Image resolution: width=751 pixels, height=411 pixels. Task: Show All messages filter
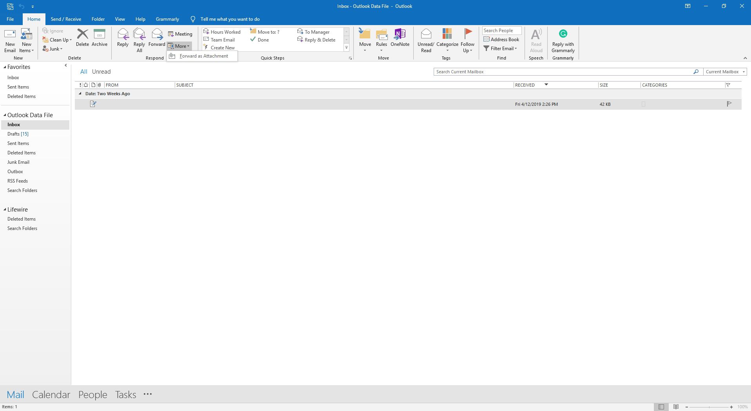83,72
